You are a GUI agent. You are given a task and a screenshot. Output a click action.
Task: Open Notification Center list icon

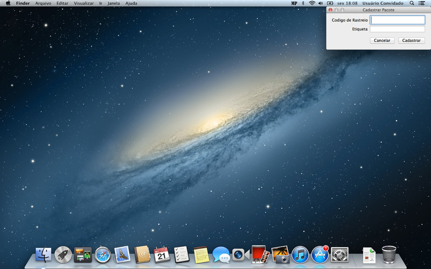pos(421,3)
